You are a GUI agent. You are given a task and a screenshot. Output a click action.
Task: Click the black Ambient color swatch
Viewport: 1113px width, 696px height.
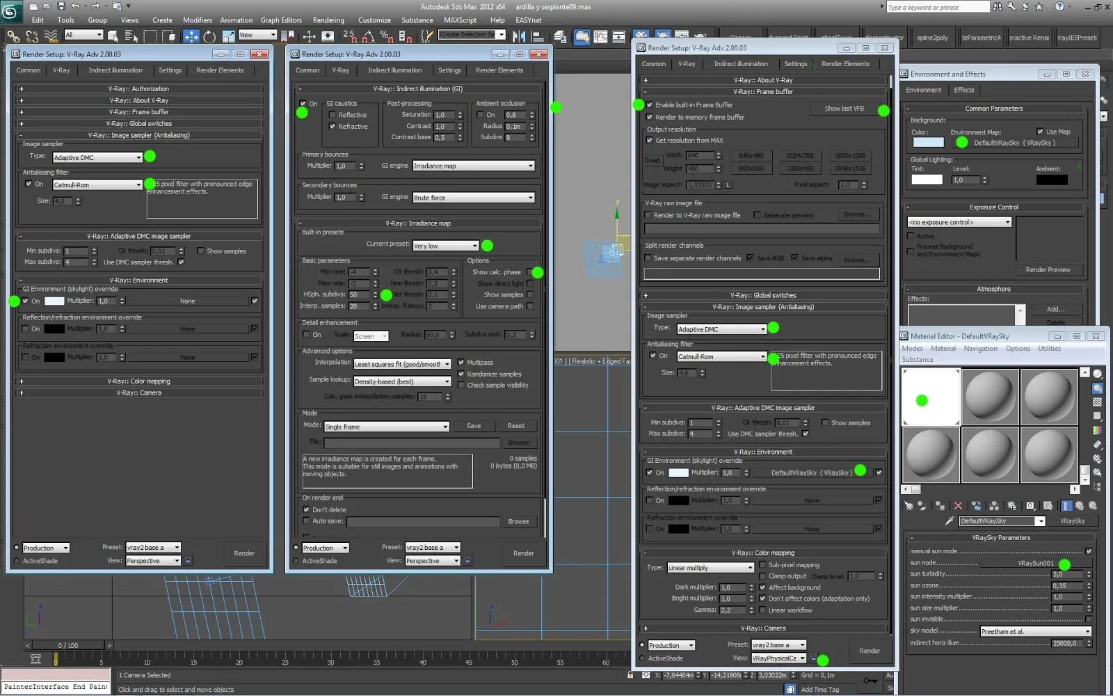point(1052,180)
